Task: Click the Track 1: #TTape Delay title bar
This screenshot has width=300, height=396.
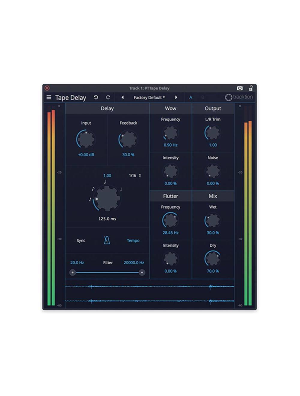Action: (149, 88)
